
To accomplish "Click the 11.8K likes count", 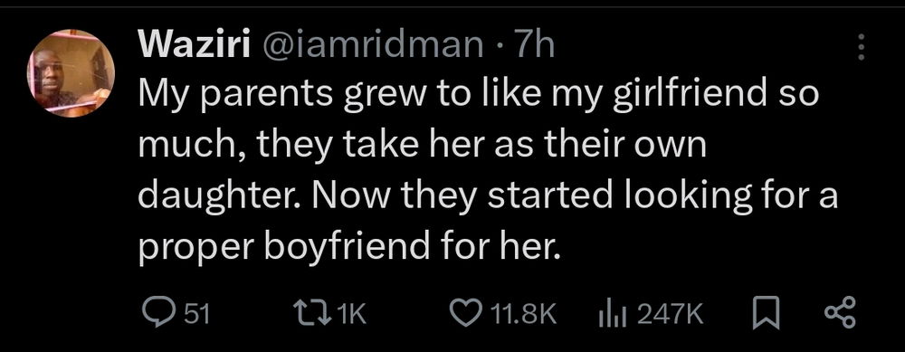I will tap(522, 315).
